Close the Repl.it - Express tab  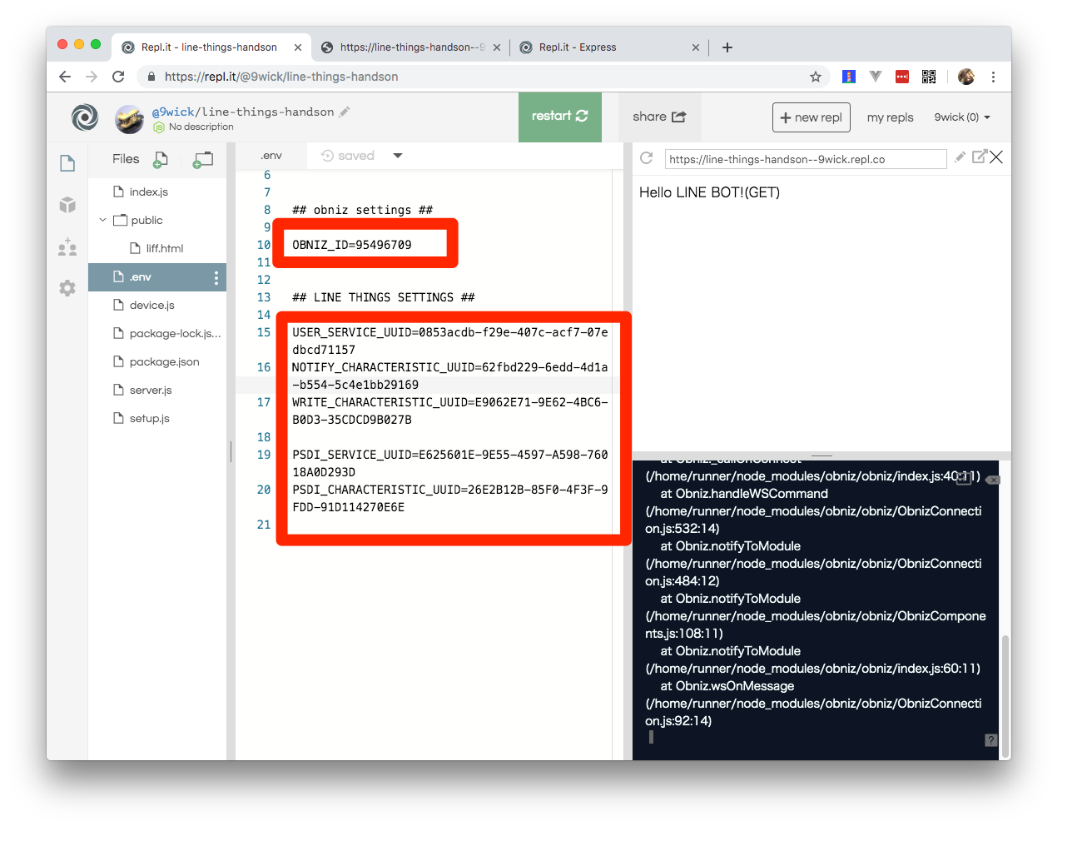point(696,47)
